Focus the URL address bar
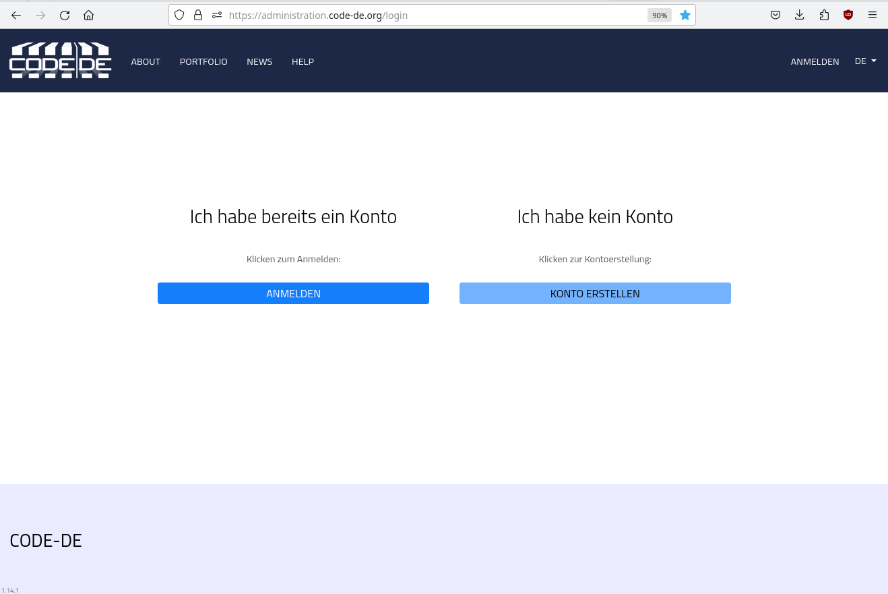This screenshot has height=594, width=888. (x=431, y=15)
